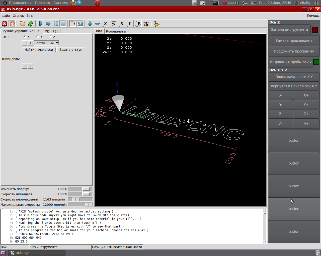321x256 pixels.
Task: Select the Z axis radio button
Action: [50, 37]
